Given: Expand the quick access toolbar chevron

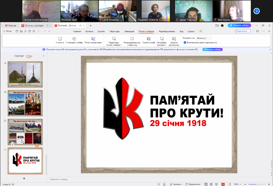Looking at the screenshot, I should tap(49, 31).
